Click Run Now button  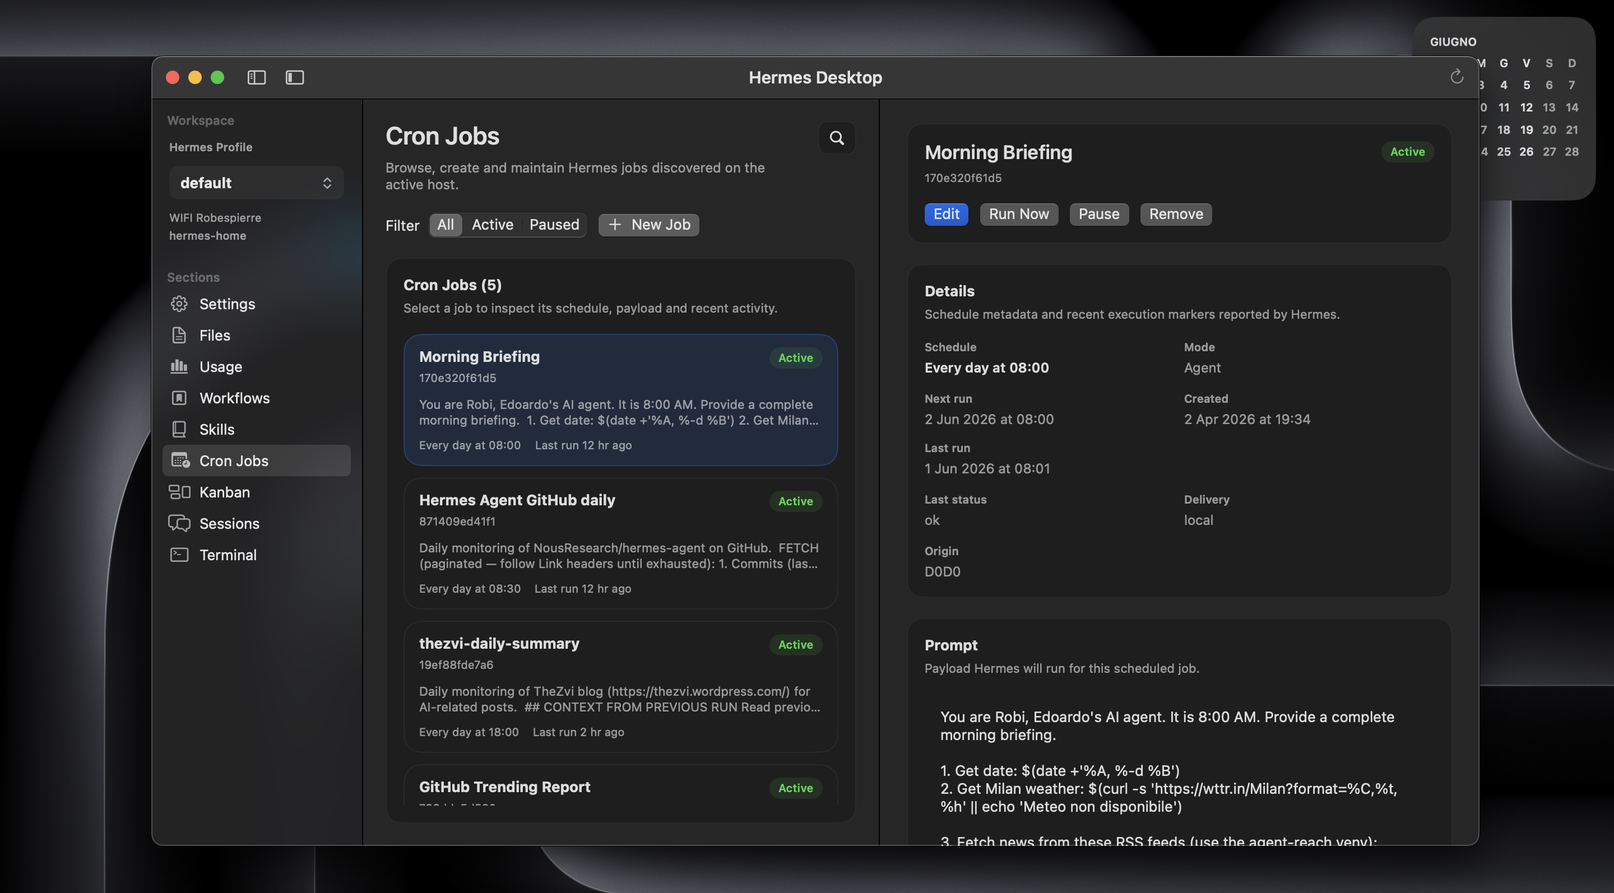coord(1019,213)
